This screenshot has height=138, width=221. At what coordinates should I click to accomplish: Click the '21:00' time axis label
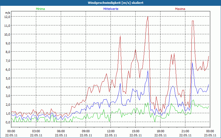[185, 131]
